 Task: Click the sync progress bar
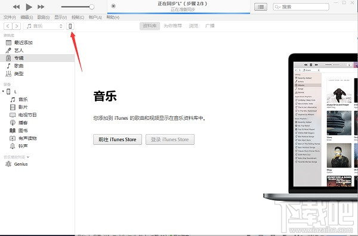[178, 13]
